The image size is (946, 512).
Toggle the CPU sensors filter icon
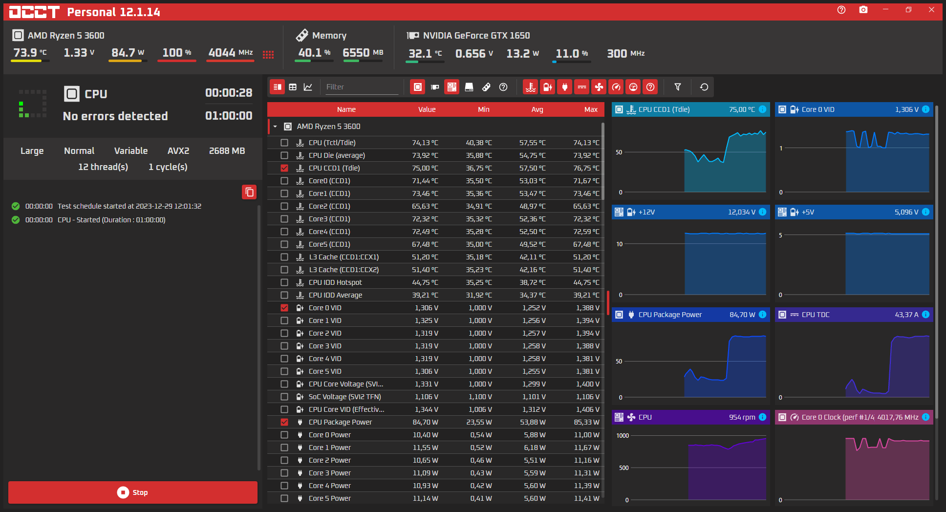coord(417,87)
